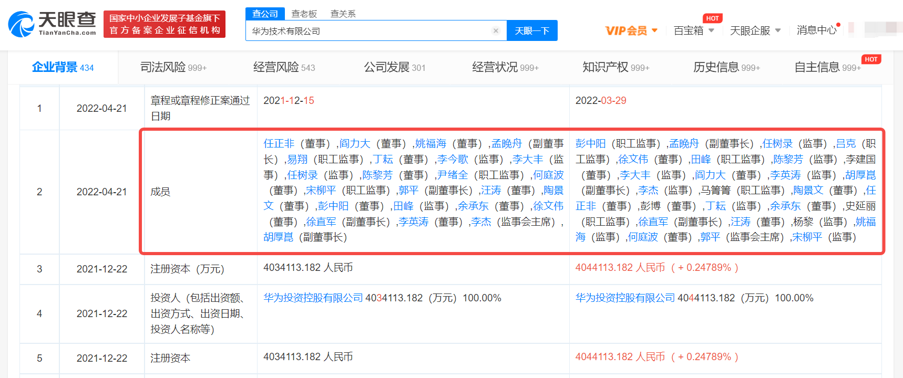Expand the 天眼企服 dropdown menu
This screenshot has width=903, height=378.
point(755,30)
